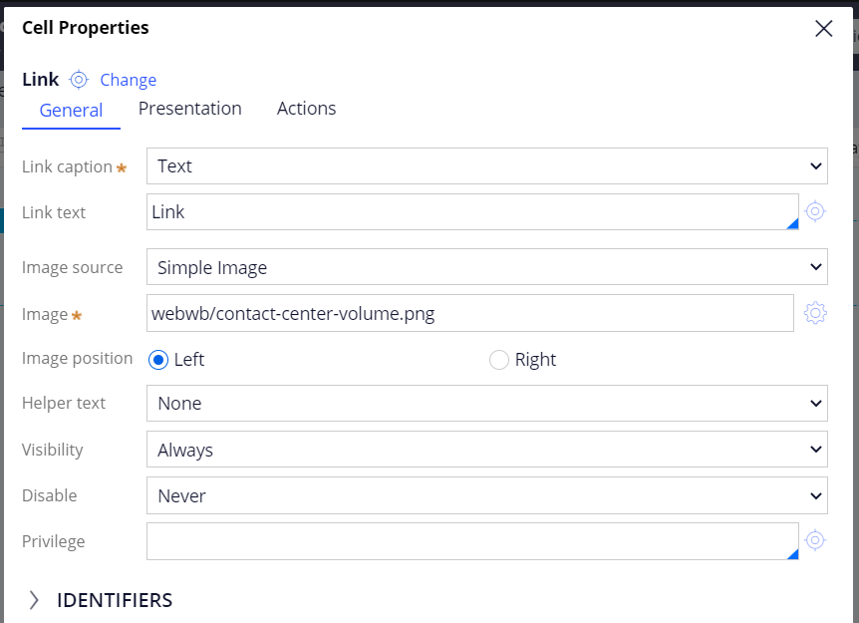
Task: Select the Right image position radio button
Action: coord(499,360)
